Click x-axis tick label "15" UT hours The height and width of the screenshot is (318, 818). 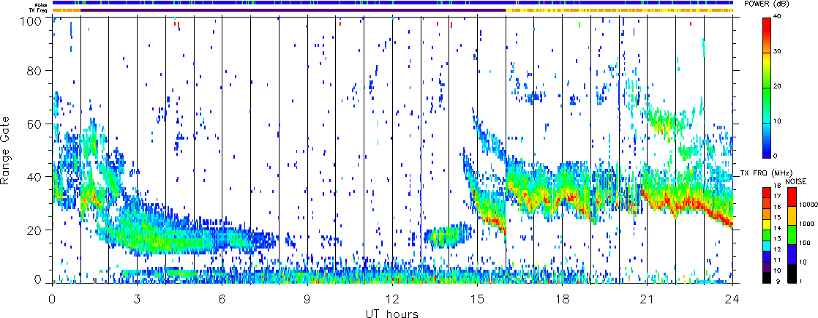coord(477,299)
